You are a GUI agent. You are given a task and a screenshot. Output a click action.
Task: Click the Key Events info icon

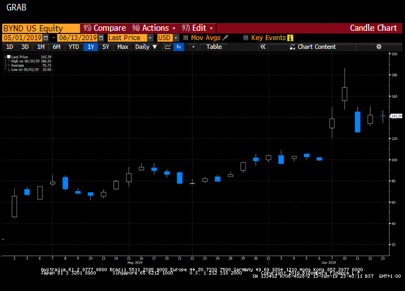click(x=290, y=38)
